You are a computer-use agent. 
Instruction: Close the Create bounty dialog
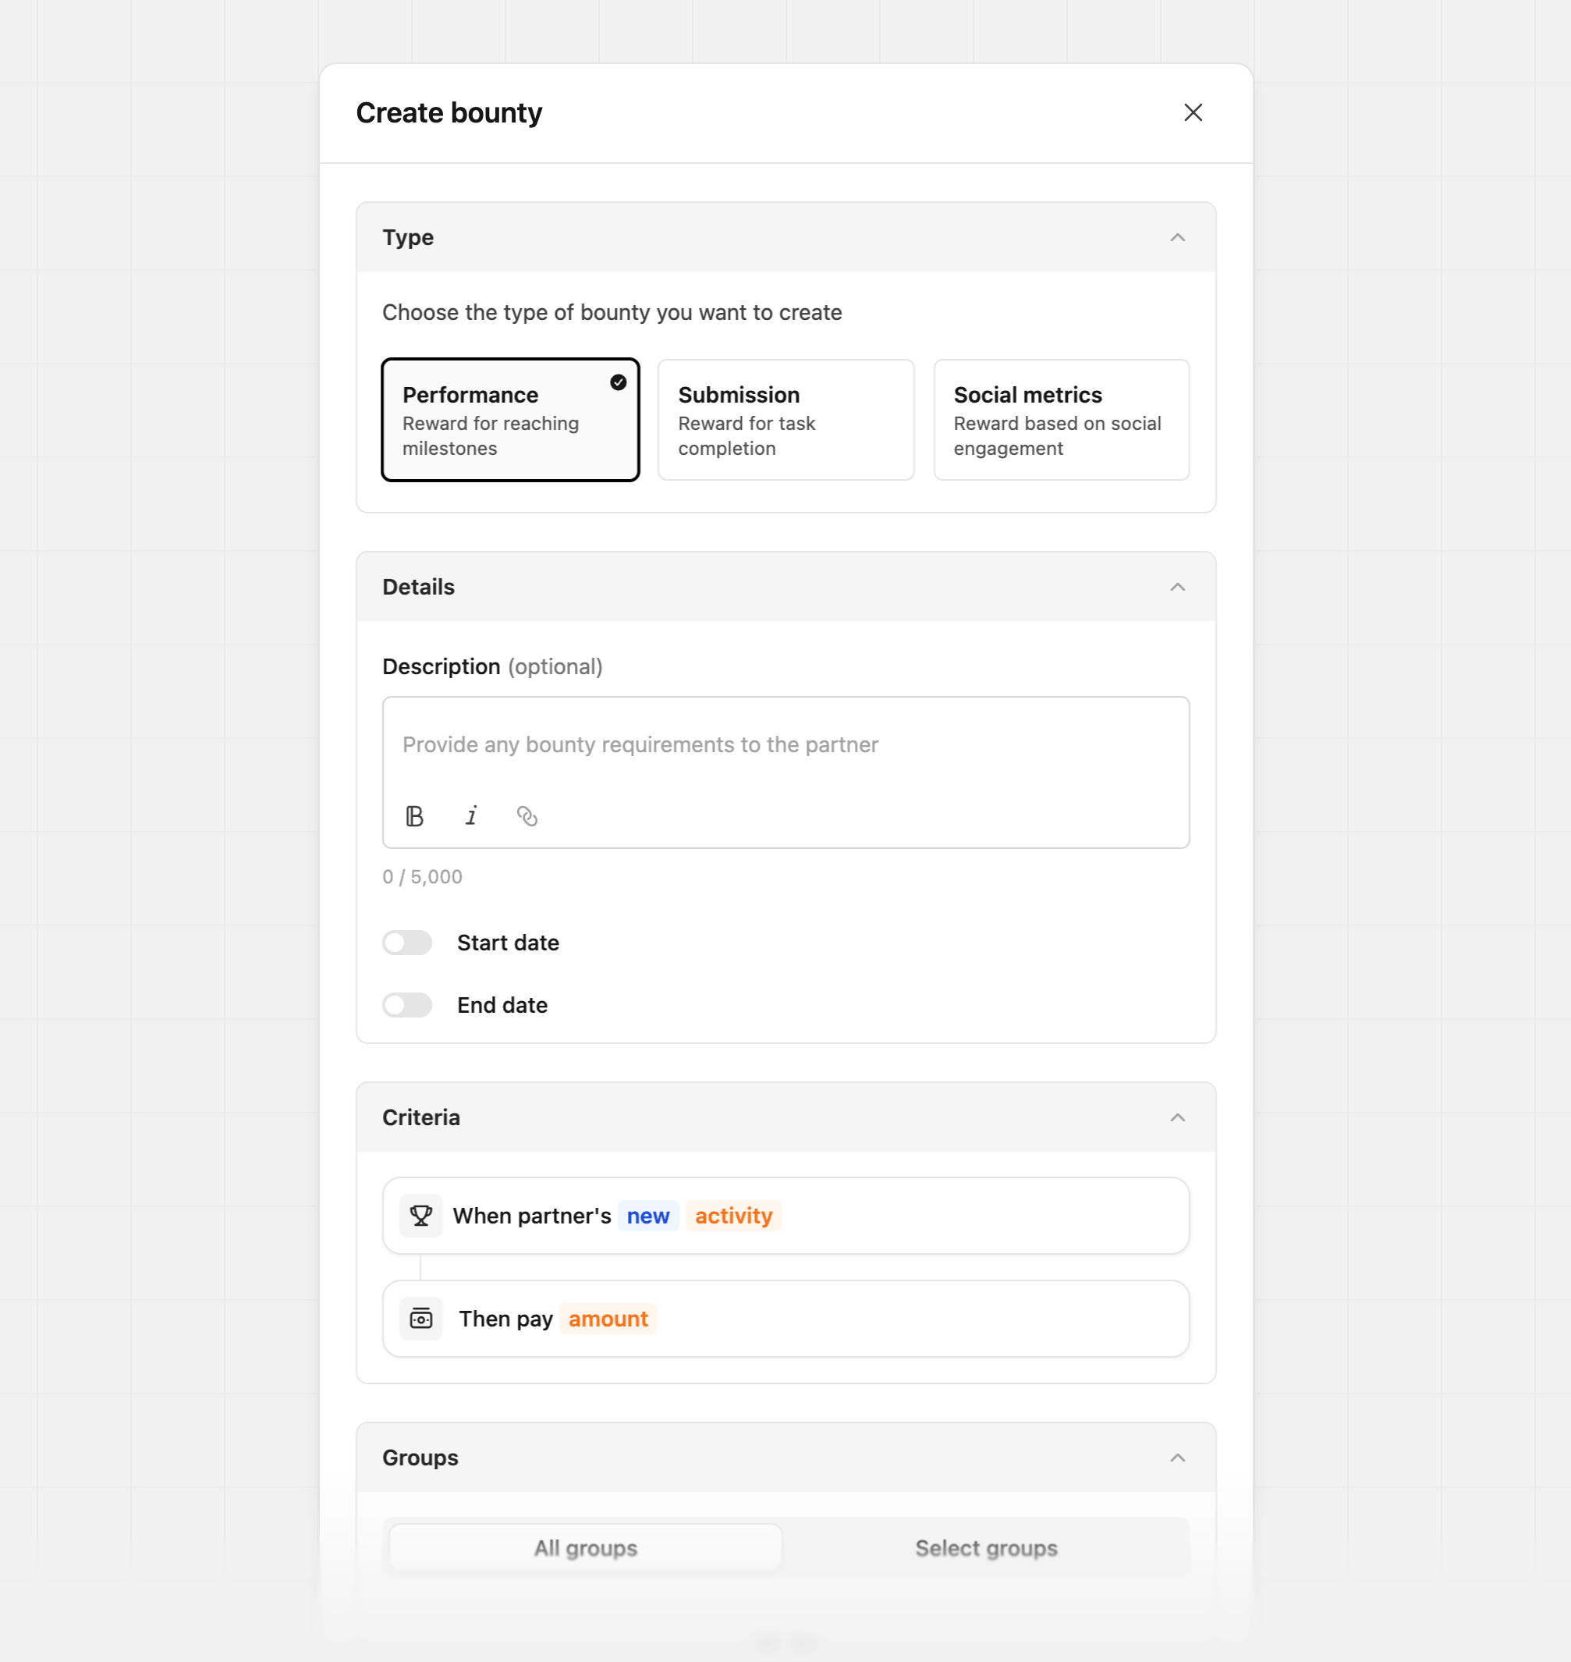click(x=1193, y=112)
